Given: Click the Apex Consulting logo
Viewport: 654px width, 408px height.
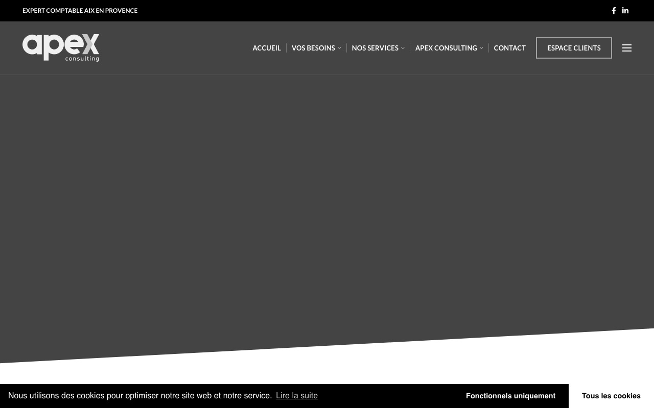Looking at the screenshot, I should click(61, 48).
